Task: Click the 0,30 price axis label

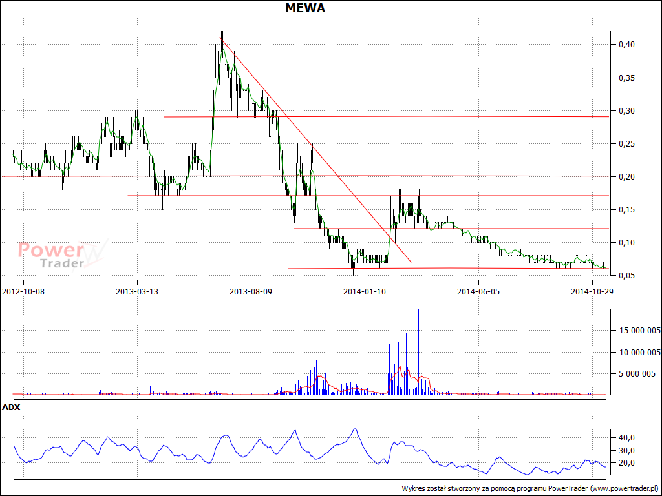Action: [x=627, y=111]
